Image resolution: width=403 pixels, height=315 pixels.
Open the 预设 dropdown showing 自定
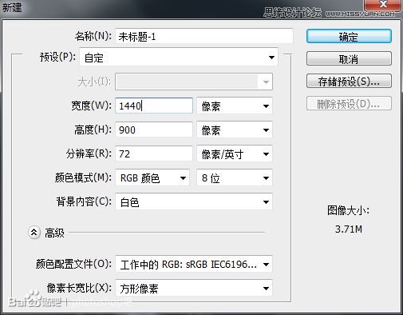click(x=179, y=57)
